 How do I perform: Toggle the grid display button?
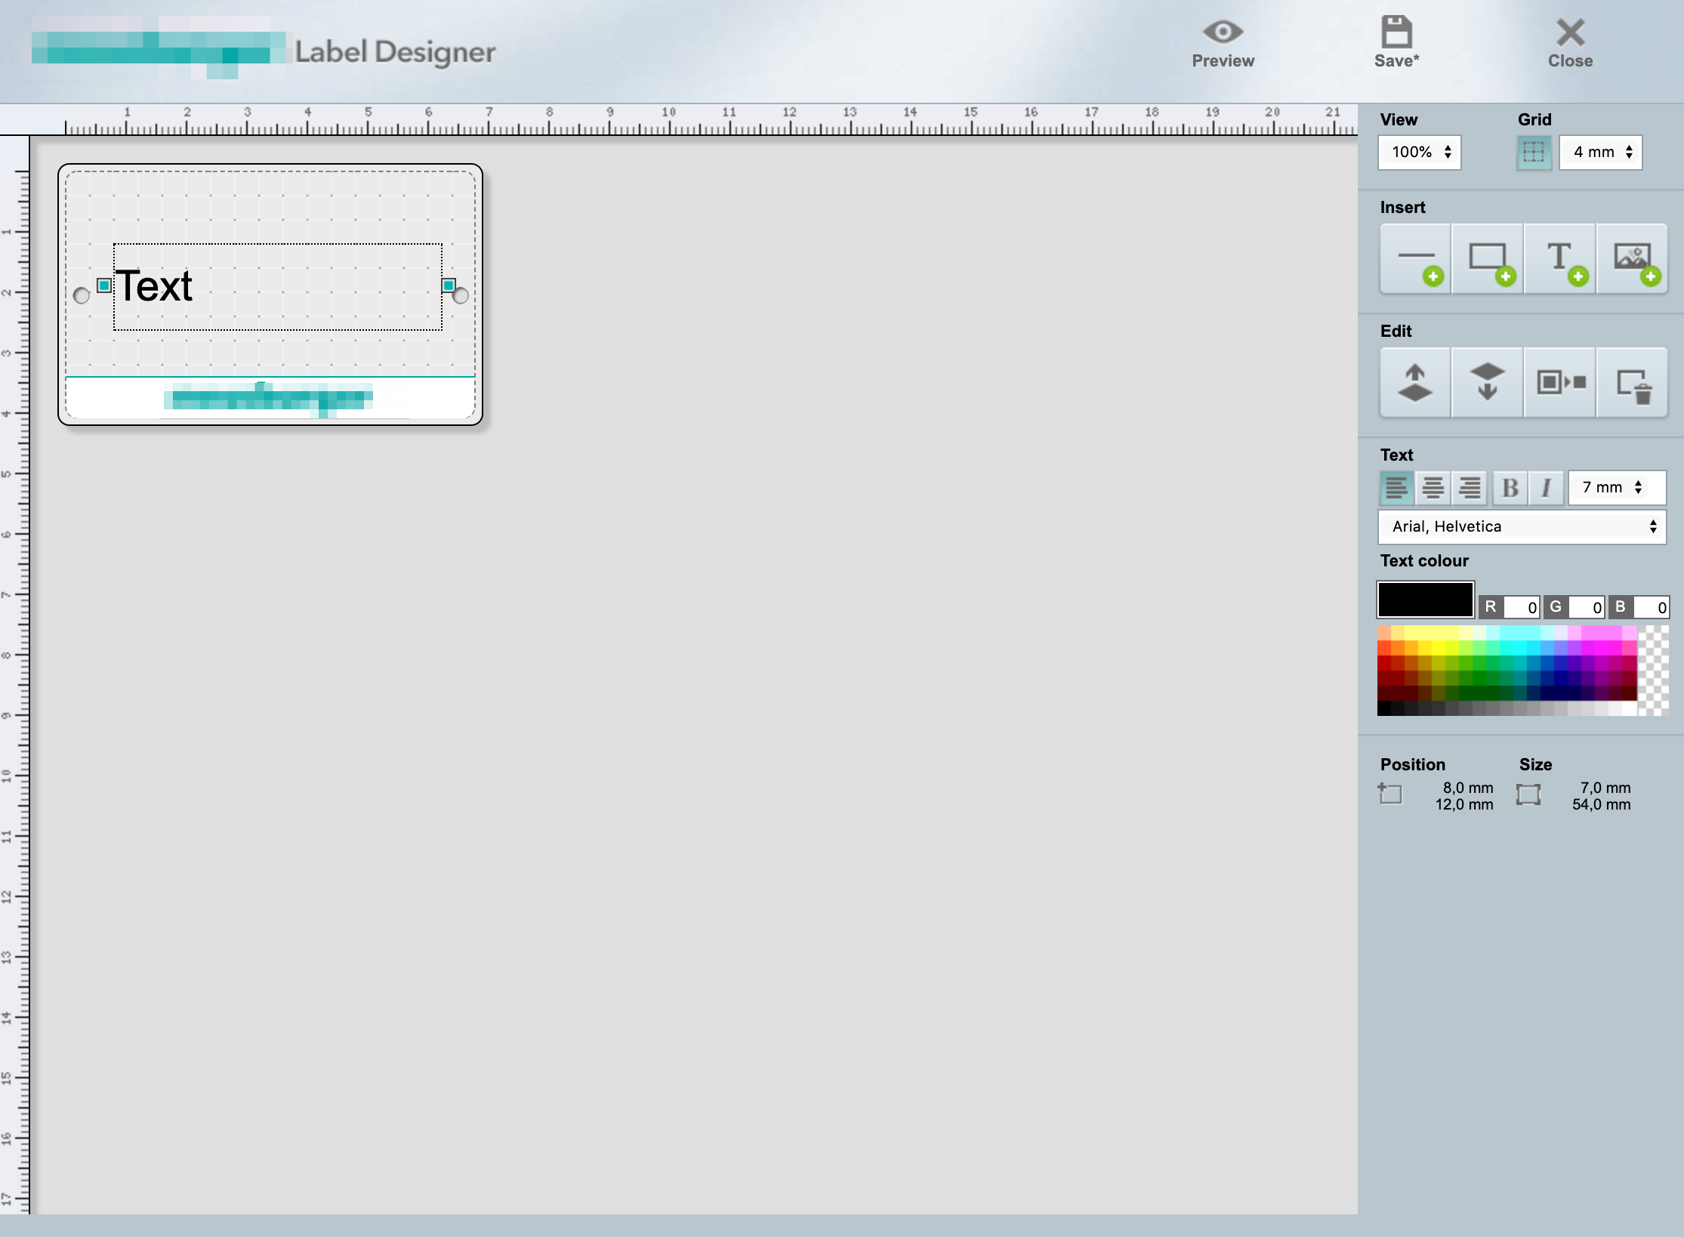[x=1534, y=153]
